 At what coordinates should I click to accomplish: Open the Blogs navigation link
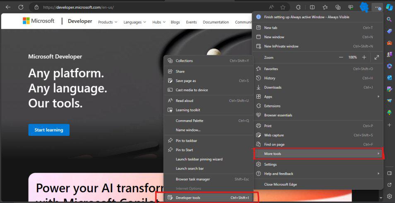175,22
